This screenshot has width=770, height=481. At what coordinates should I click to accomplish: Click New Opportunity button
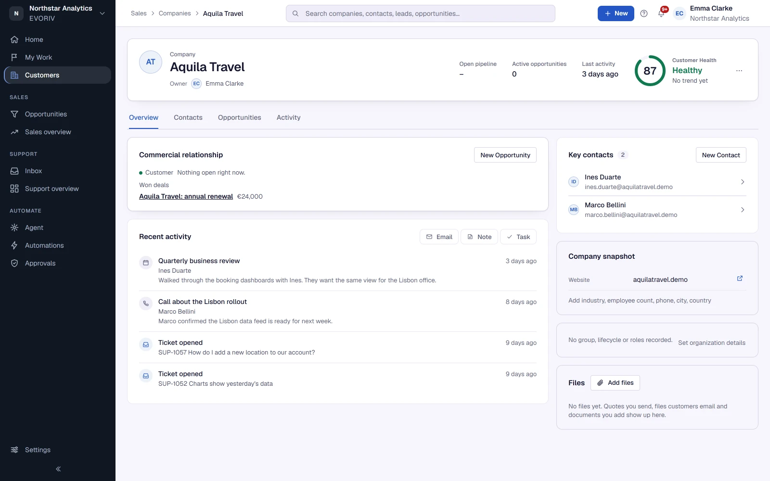[505, 155]
